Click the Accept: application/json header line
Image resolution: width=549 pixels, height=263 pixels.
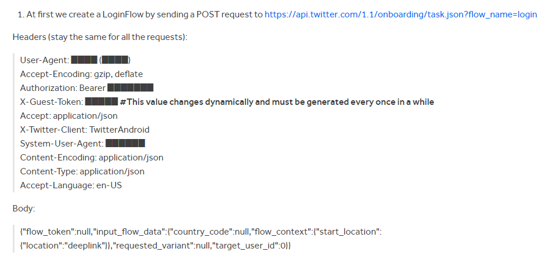[69, 116]
